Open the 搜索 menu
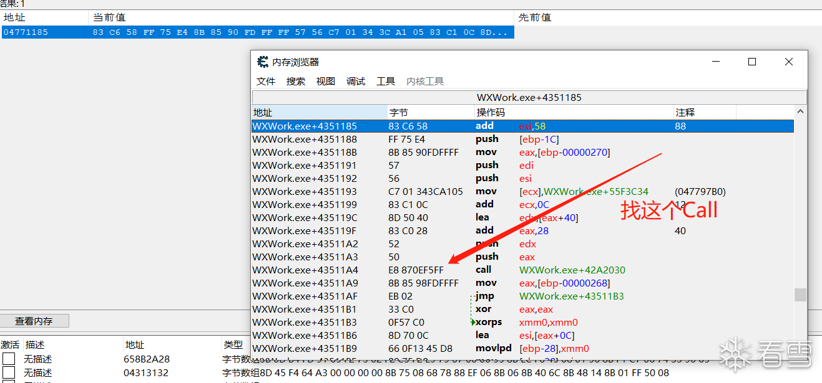Screen dimensions: 822x383 [296, 82]
